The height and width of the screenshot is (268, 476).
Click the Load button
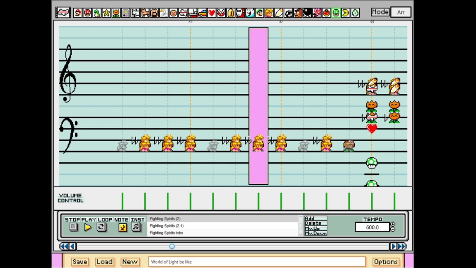(x=104, y=262)
